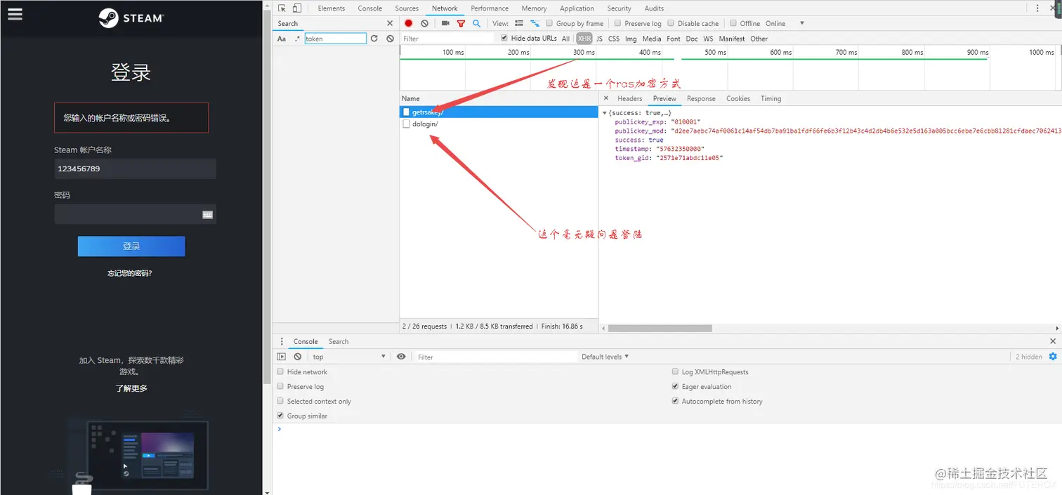Toggle the network filter funnel icon
Viewport: 1062px width, 495px height.
(x=461, y=23)
